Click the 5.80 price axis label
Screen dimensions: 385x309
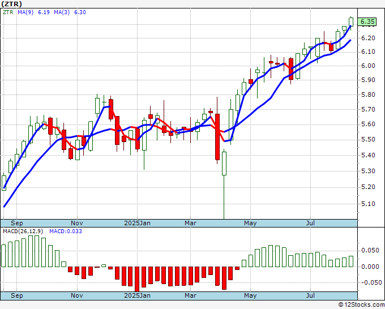pos(369,95)
